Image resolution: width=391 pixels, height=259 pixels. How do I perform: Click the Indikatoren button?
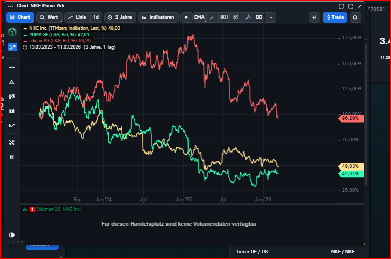[x=158, y=17]
